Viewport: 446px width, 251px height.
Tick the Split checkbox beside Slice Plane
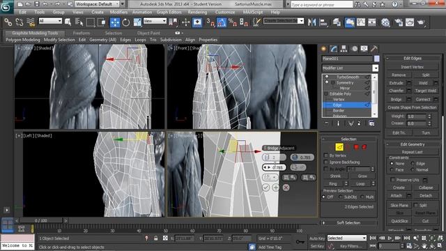[x=416, y=205]
